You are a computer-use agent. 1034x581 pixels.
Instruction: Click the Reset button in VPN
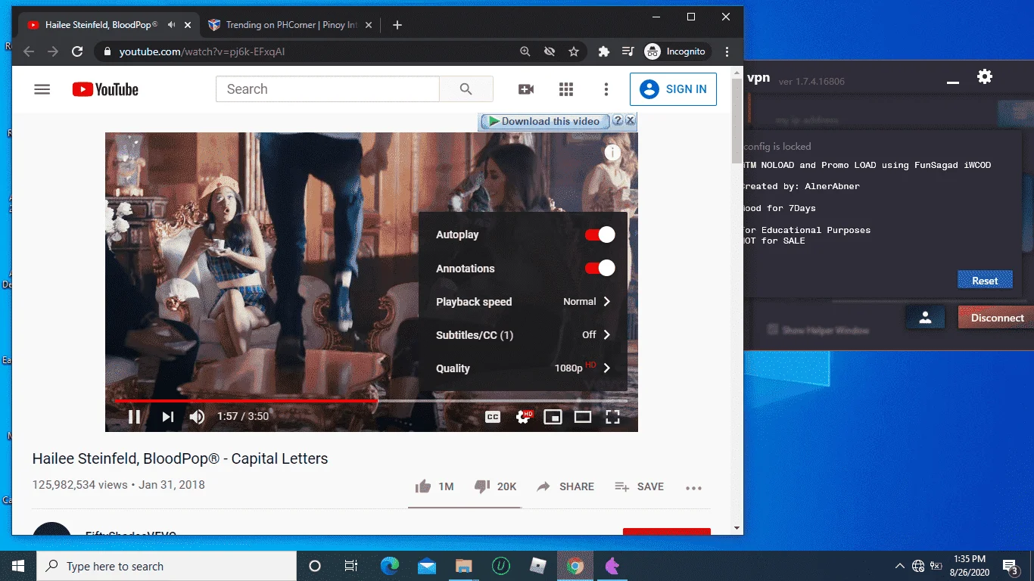pos(985,281)
